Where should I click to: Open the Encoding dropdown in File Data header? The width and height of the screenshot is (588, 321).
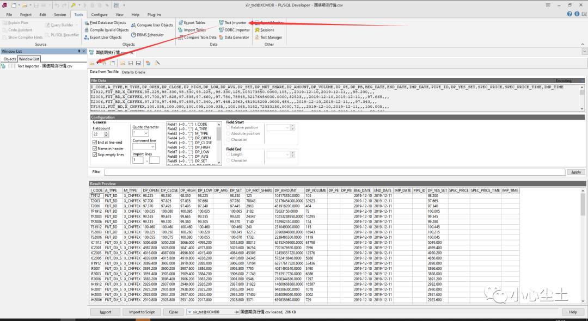[582, 81]
